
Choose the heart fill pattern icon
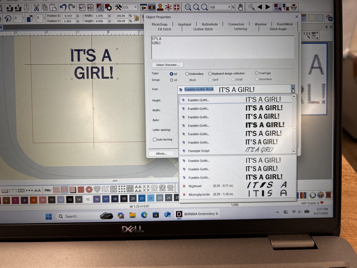97,189
